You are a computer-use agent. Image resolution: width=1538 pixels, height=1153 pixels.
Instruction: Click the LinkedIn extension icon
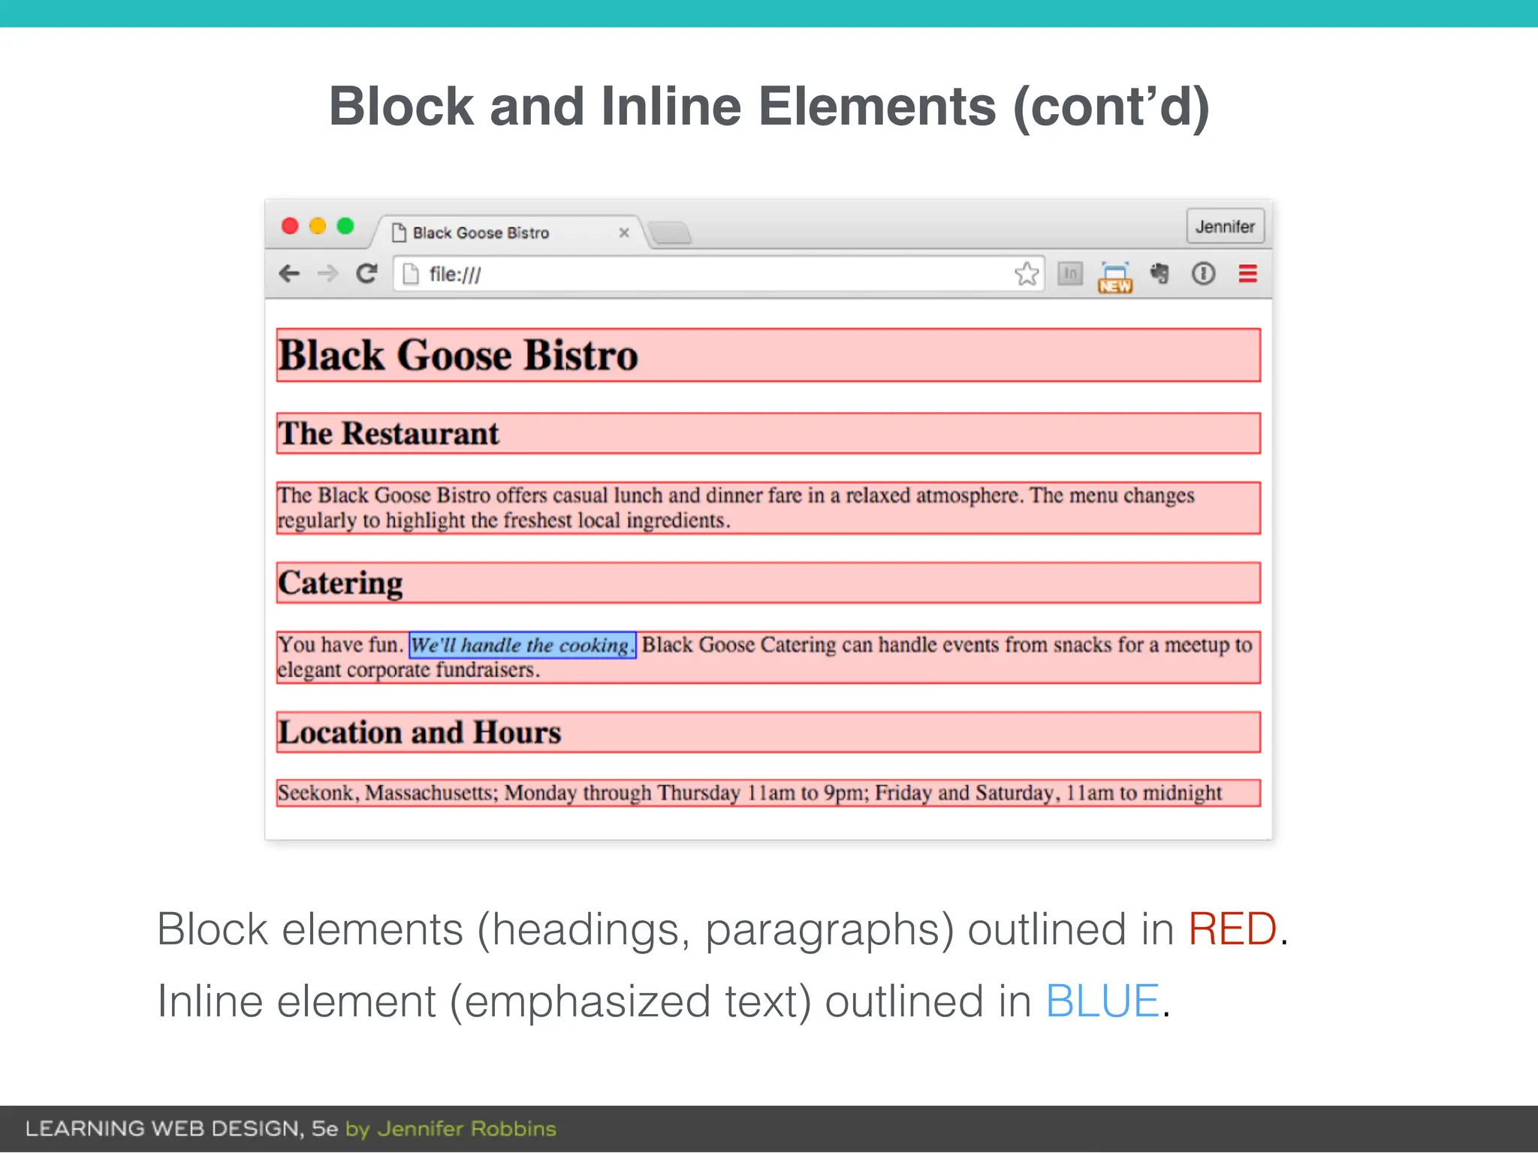1070,274
